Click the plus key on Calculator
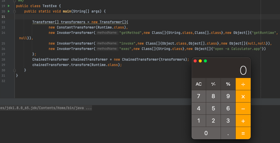Screen dimensions: 280x143 pos(243,121)
